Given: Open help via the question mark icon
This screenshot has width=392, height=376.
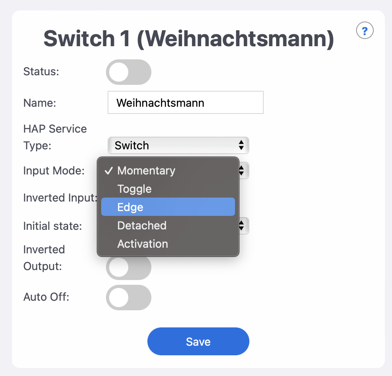Looking at the screenshot, I should (365, 31).
